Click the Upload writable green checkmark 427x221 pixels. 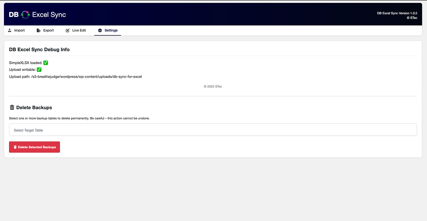click(x=39, y=70)
